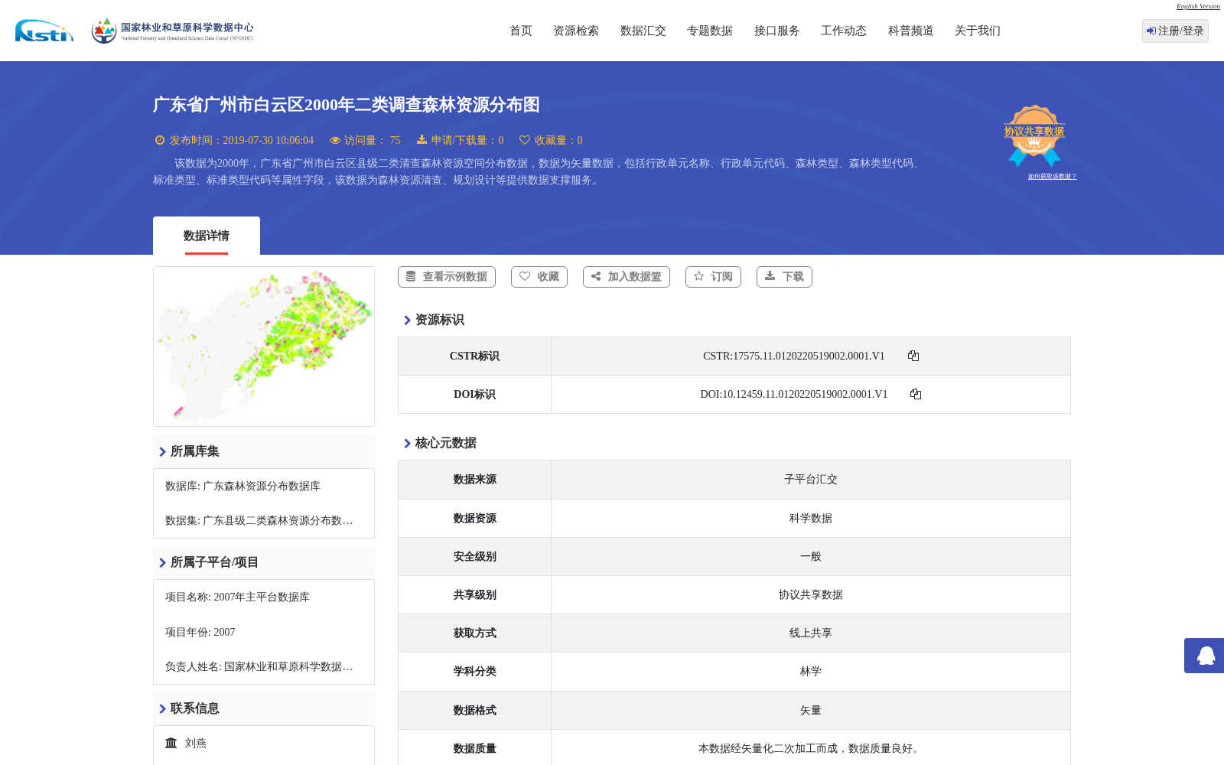Click the star icon in 订阅
1224x765 pixels.
click(698, 276)
